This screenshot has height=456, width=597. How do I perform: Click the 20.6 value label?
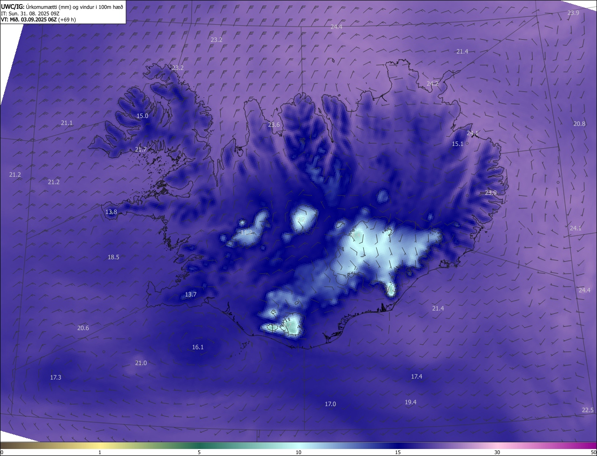click(x=83, y=328)
